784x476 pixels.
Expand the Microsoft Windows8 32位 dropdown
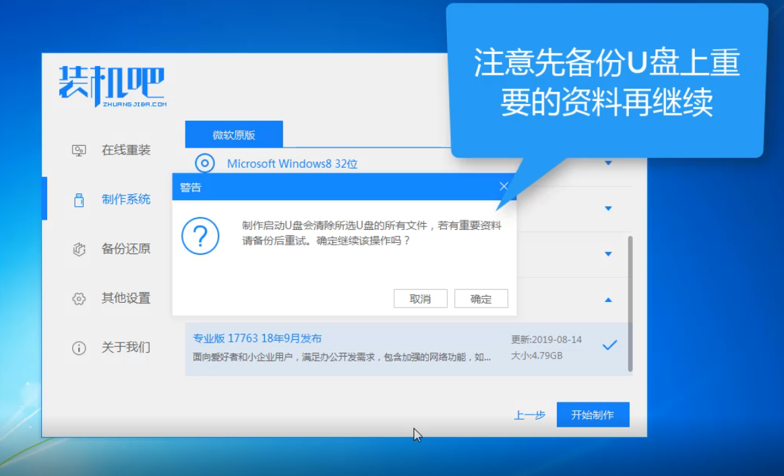(x=608, y=162)
